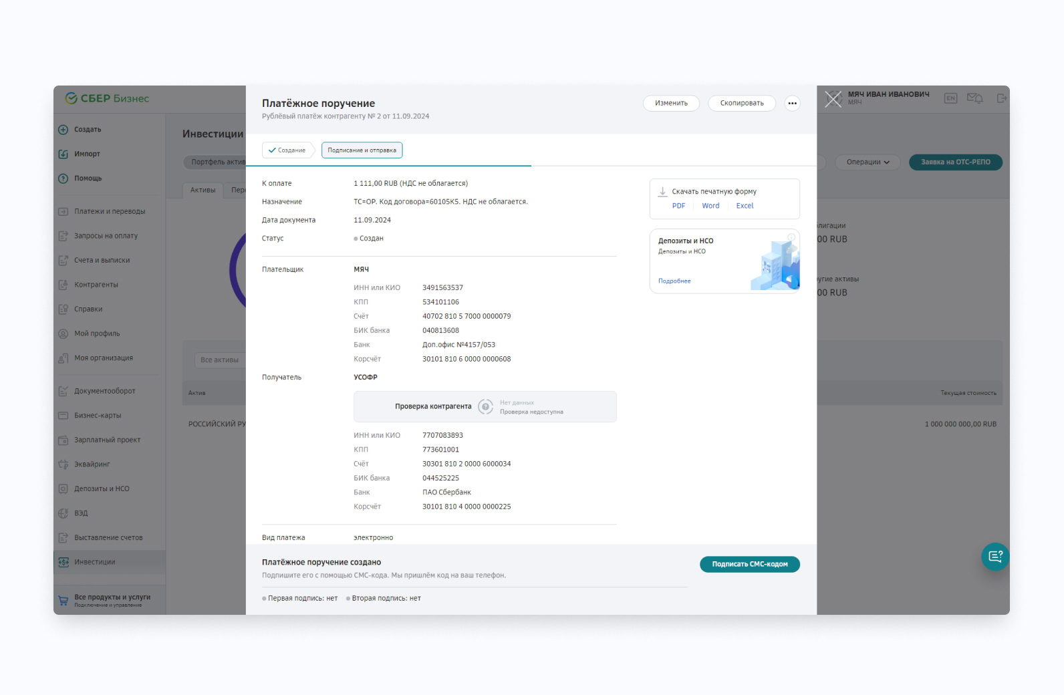Click Подписать СМС-кодом button
This screenshot has width=1064, height=695.
(x=750, y=564)
